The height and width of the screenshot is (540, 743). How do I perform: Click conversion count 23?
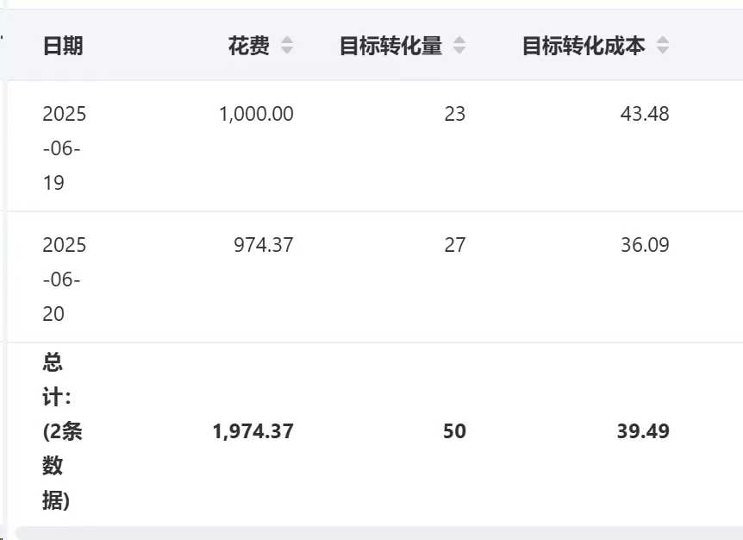[x=454, y=114]
